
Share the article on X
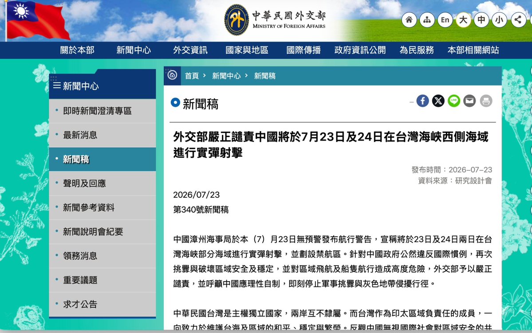pos(438,101)
